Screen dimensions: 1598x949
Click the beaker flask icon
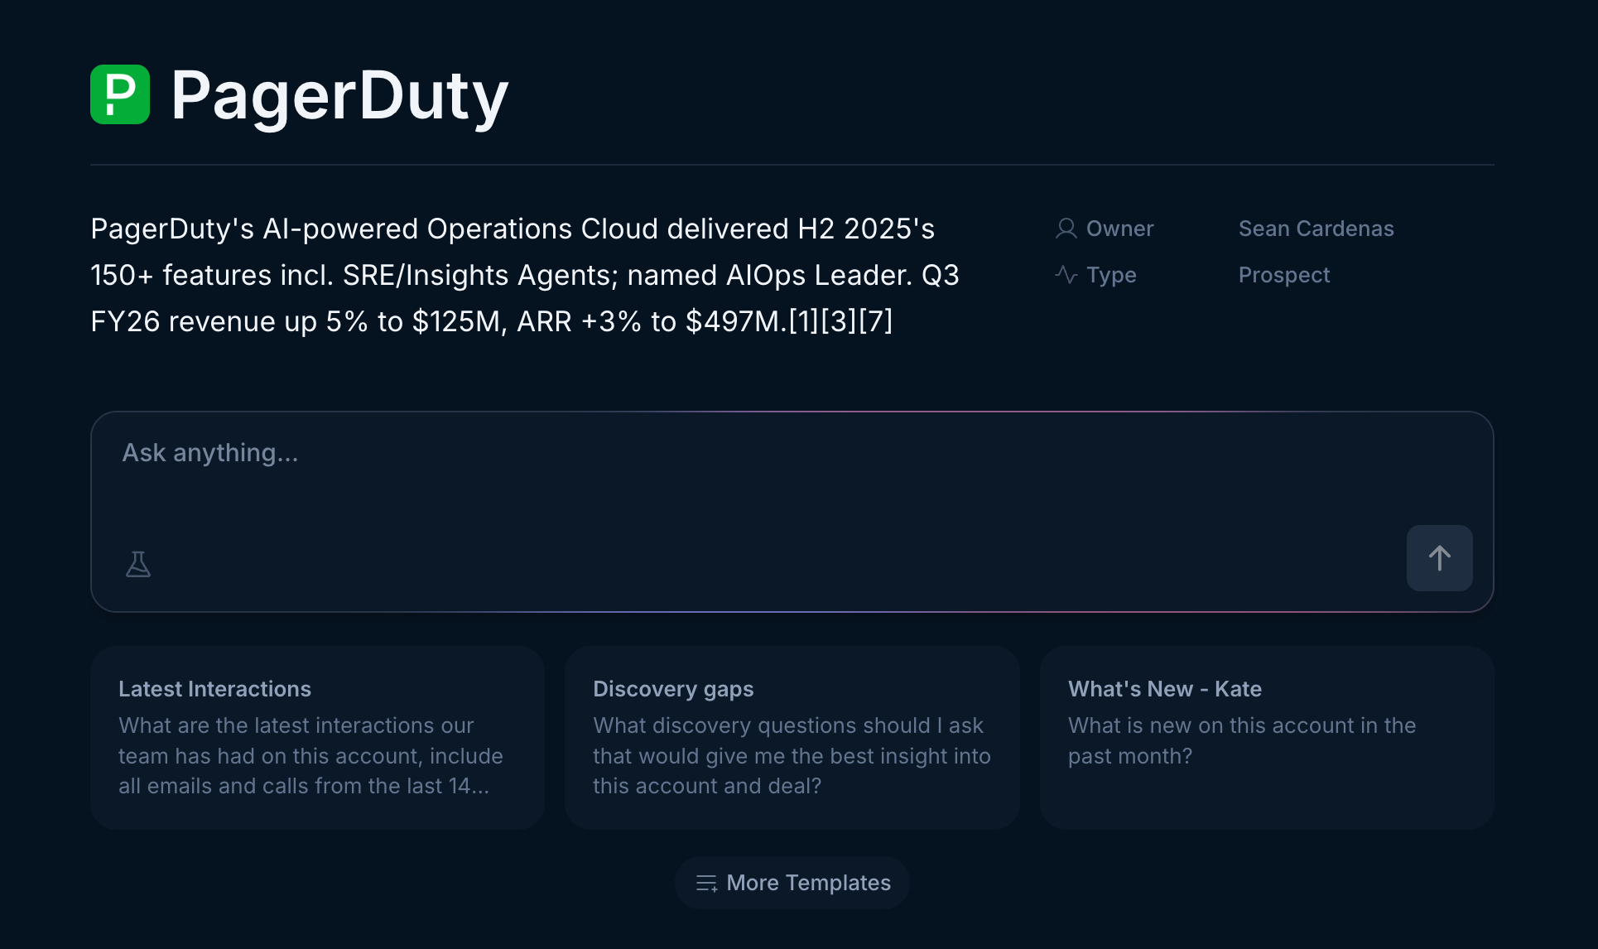(138, 564)
